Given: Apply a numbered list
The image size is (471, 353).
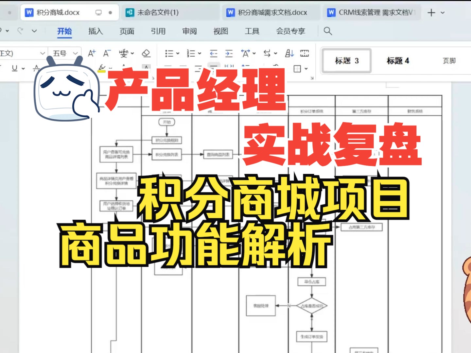Looking at the screenshot, I should (x=191, y=53).
